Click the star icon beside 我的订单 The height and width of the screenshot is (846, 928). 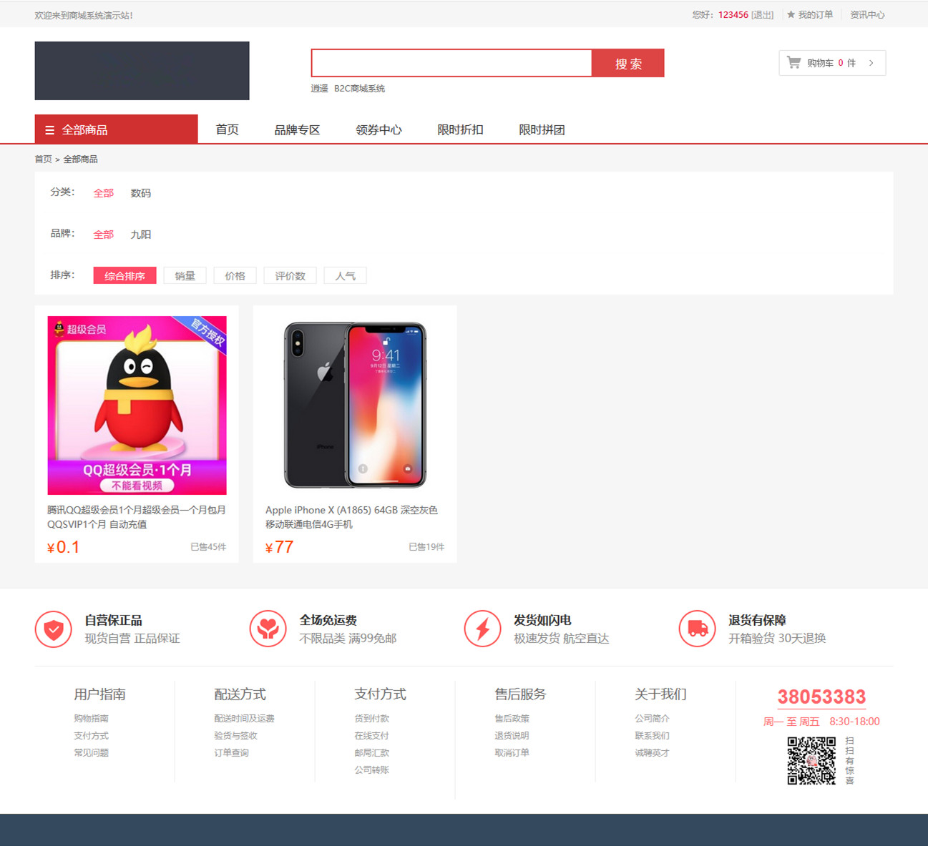791,14
